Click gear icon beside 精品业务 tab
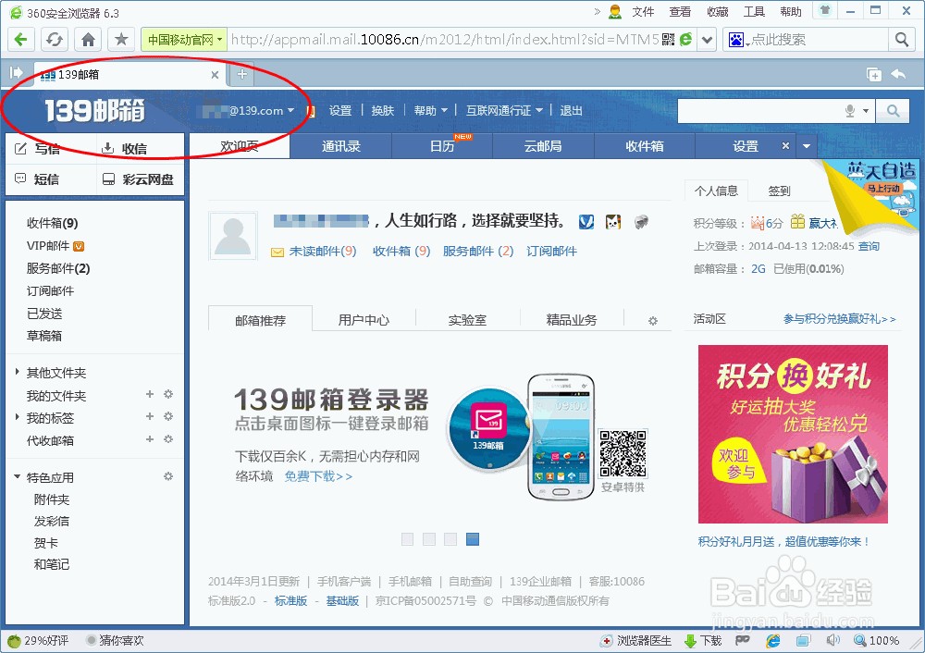Image resolution: width=925 pixels, height=653 pixels. [652, 321]
